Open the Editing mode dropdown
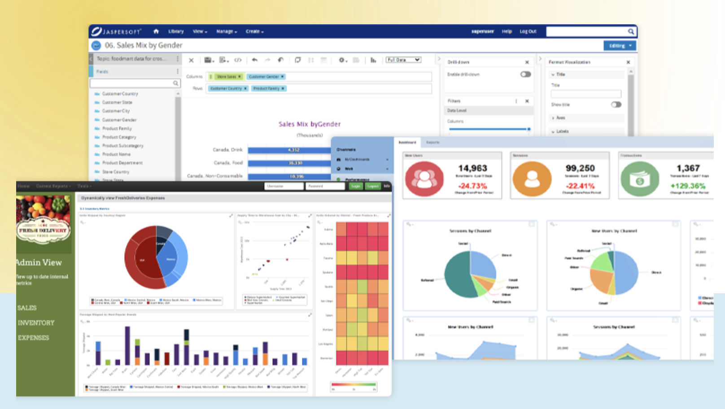725x409 pixels. 620,46
